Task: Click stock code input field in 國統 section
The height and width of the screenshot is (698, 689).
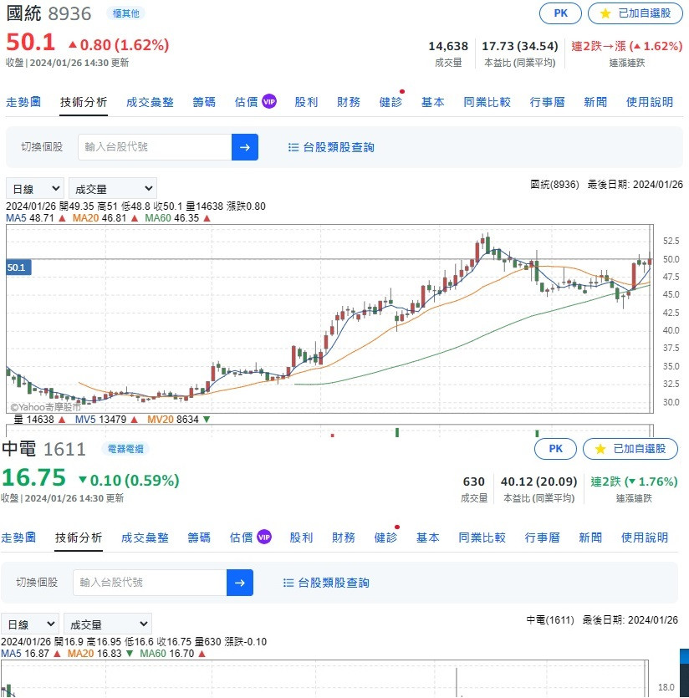Action: pyautogui.click(x=155, y=147)
